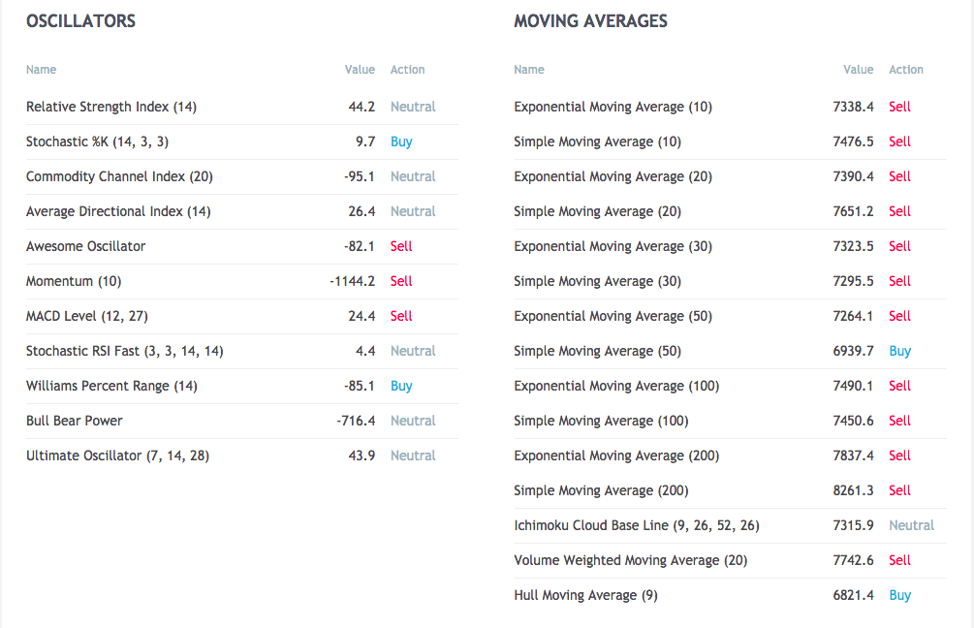This screenshot has height=628, width=974.
Task: Click the Buy action for Simple Moving Average (50)
Action: pyautogui.click(x=900, y=351)
